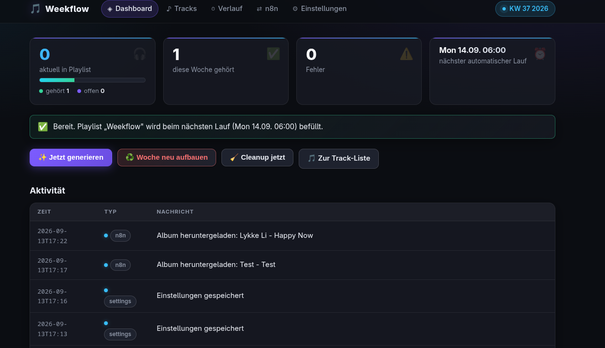
Task: Run Cleanup jetzt
Action: coord(257,157)
